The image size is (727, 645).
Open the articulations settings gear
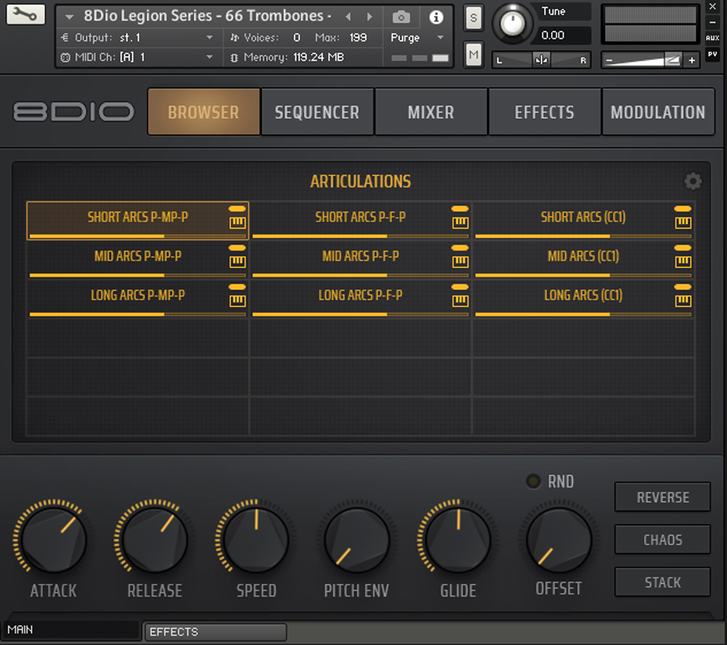point(693,181)
